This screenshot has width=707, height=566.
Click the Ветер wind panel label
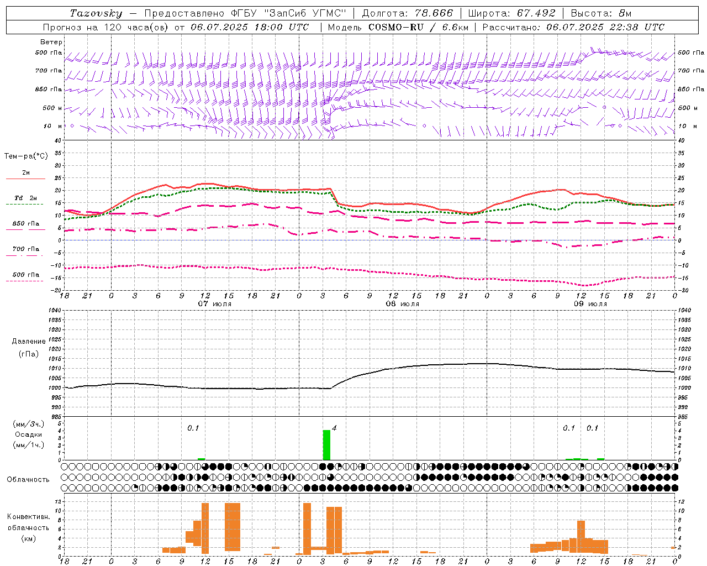point(51,42)
